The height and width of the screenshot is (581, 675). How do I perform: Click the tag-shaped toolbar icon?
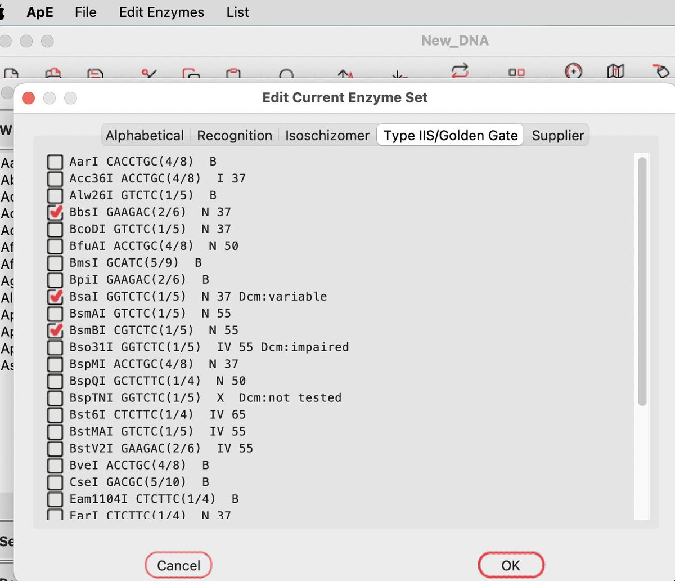coord(661,71)
